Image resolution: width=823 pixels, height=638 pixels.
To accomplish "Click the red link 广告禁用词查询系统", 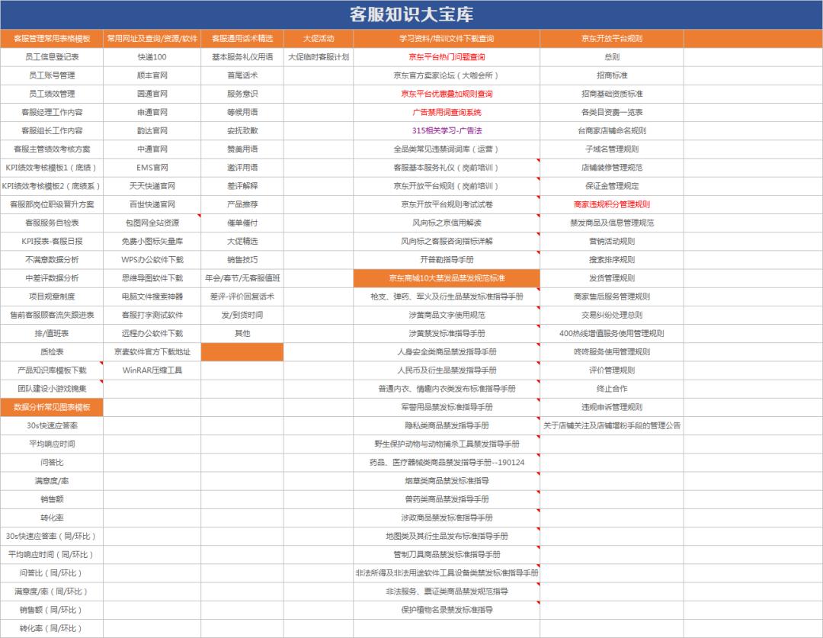I will point(446,112).
